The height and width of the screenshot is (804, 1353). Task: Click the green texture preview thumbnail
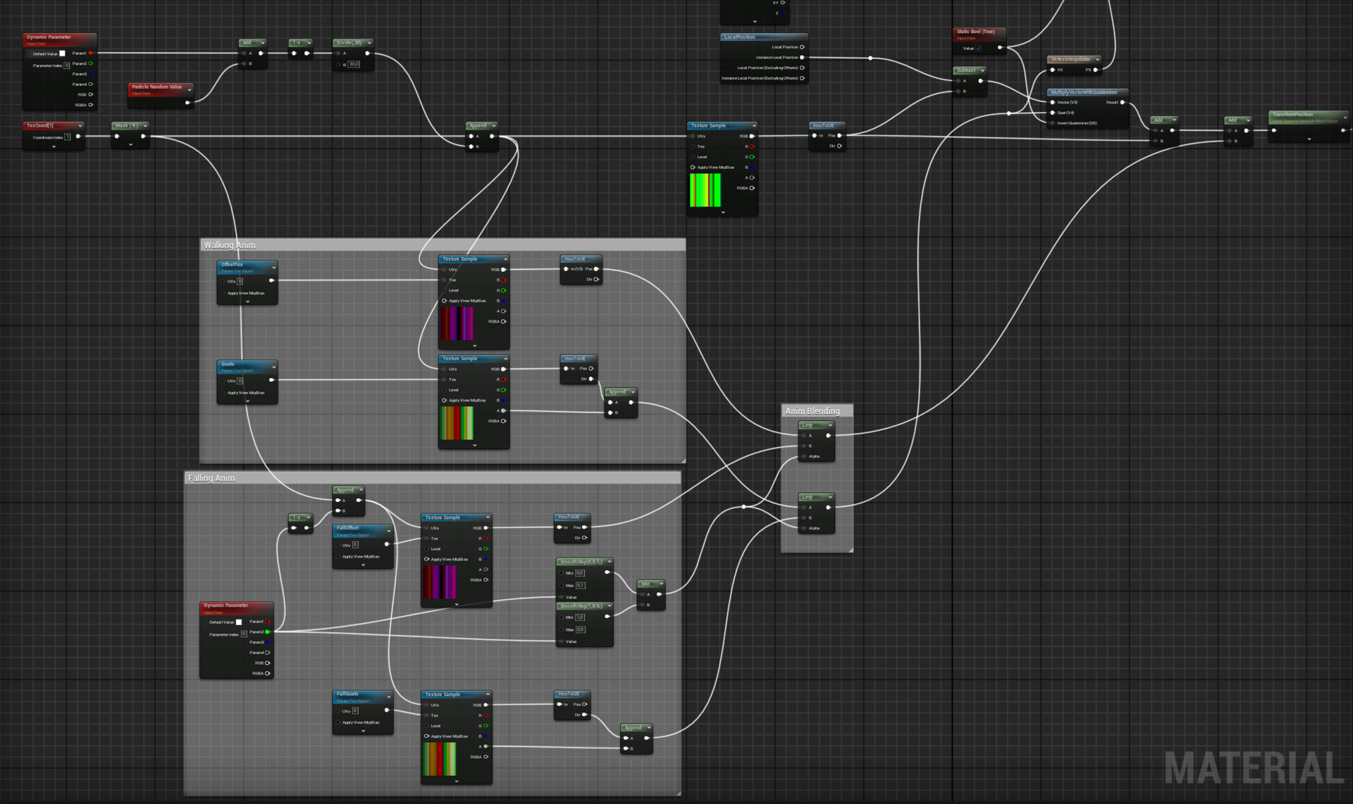click(705, 190)
